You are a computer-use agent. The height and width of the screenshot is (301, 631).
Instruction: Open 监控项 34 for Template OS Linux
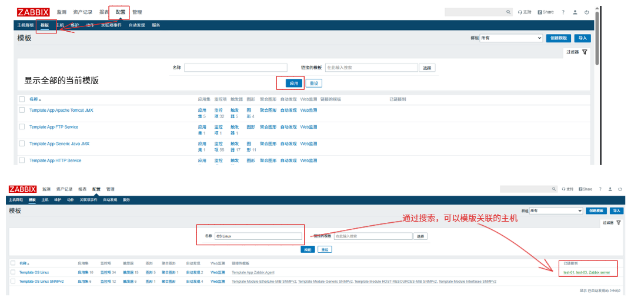pos(108,272)
